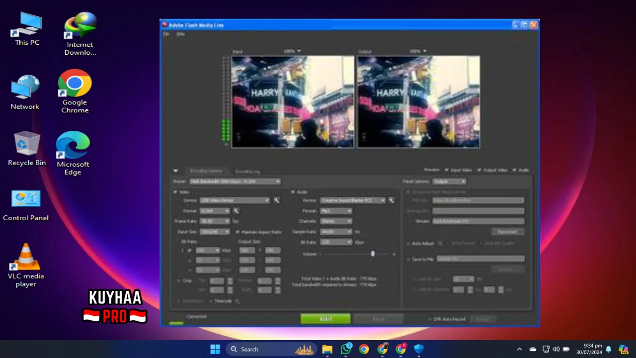The image size is (636, 358).
Task: Open the video Format dropdown
Action: pos(215,211)
